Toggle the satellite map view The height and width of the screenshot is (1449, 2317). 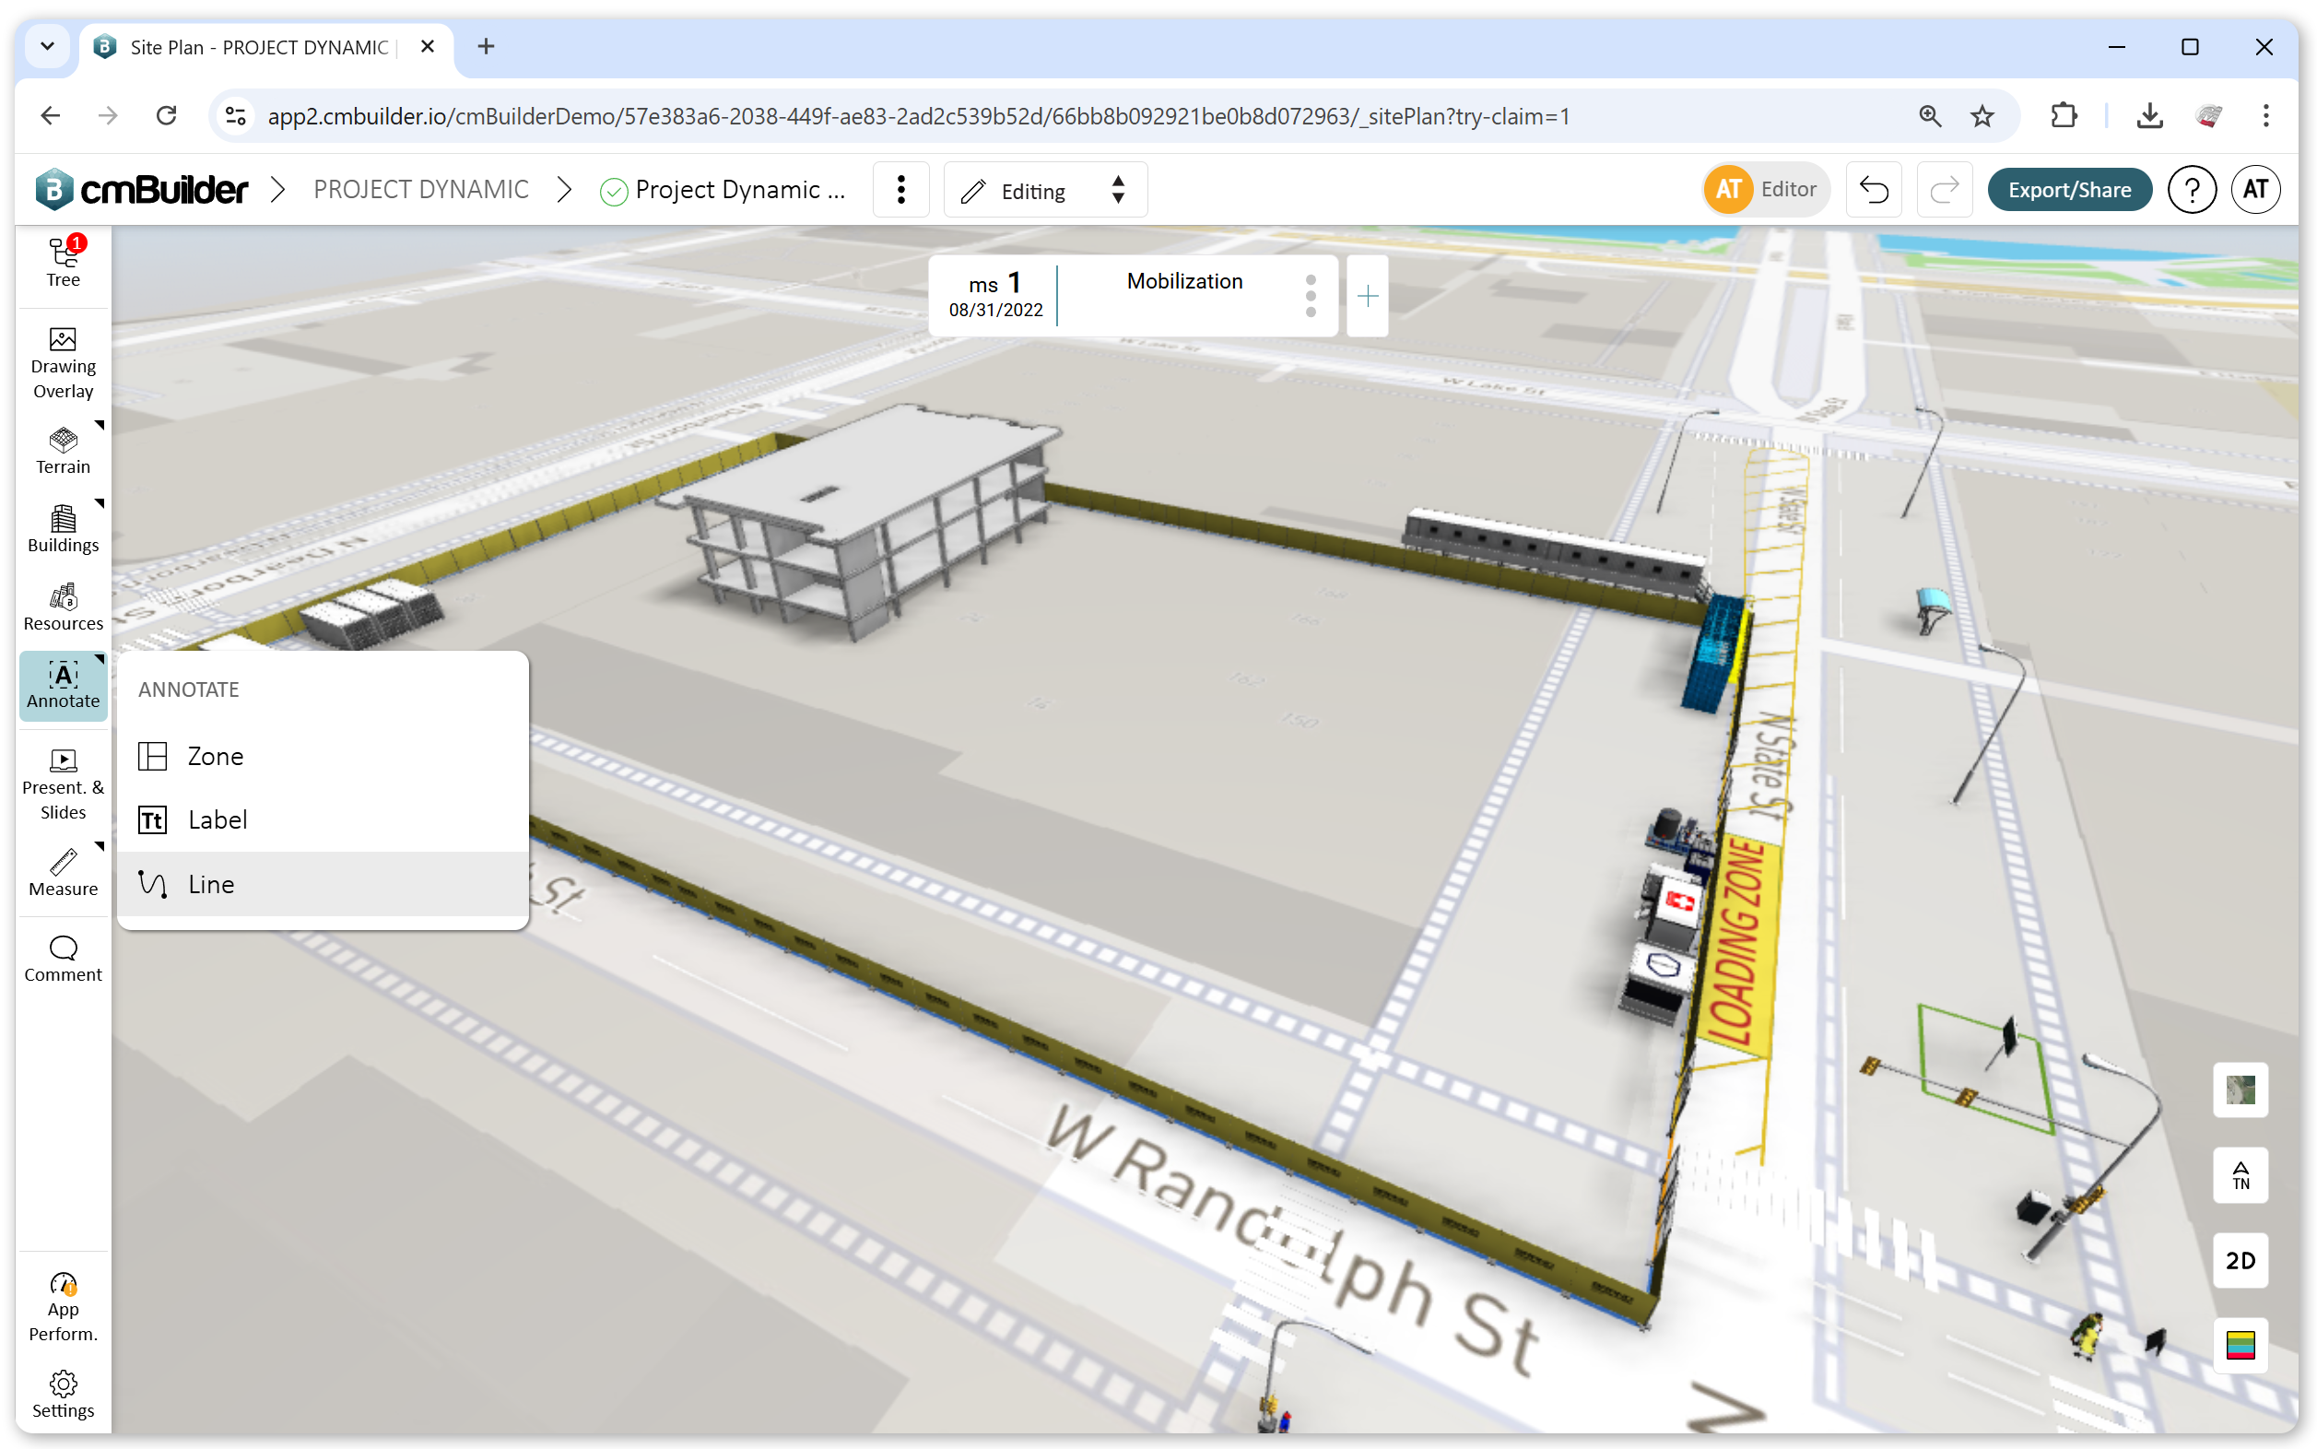pos(2240,1090)
